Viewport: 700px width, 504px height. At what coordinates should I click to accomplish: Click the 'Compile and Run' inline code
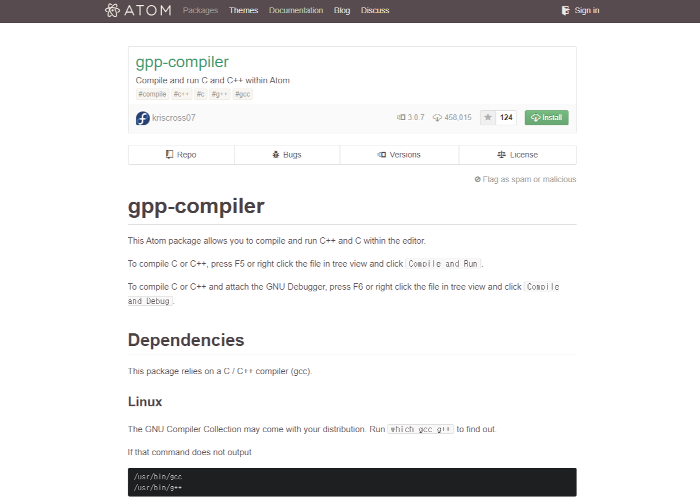coord(443,264)
